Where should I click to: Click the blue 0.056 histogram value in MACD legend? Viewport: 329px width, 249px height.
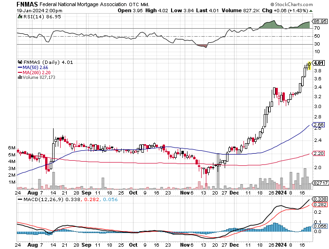click(110, 200)
